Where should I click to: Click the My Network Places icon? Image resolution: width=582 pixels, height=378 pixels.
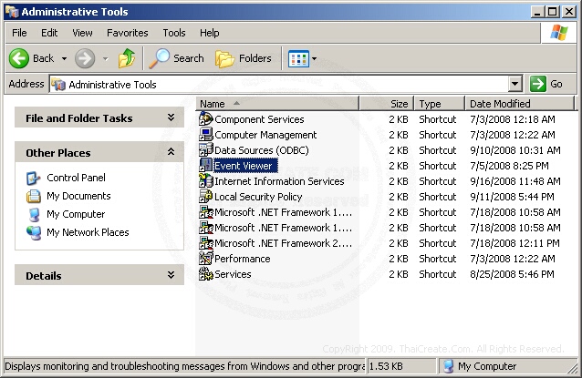coord(34,232)
